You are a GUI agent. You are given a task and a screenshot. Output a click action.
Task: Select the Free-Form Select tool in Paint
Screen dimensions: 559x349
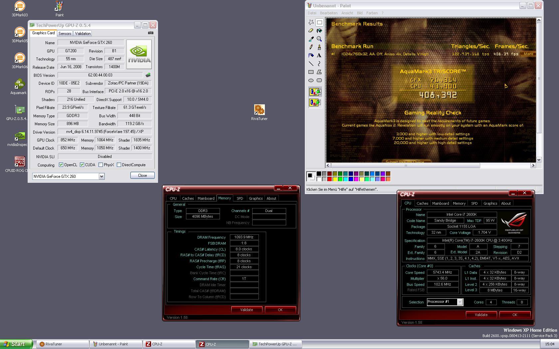point(311,22)
